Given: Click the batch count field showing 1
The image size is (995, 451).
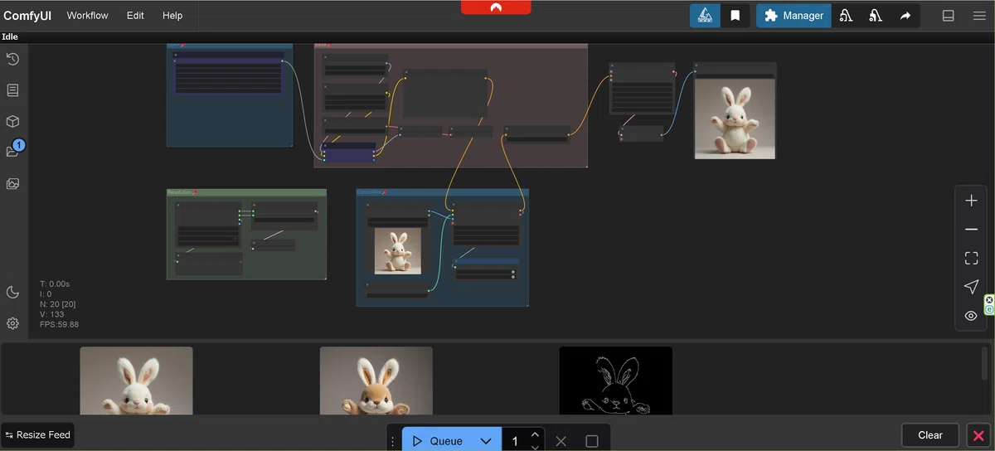Looking at the screenshot, I should tap(515, 441).
